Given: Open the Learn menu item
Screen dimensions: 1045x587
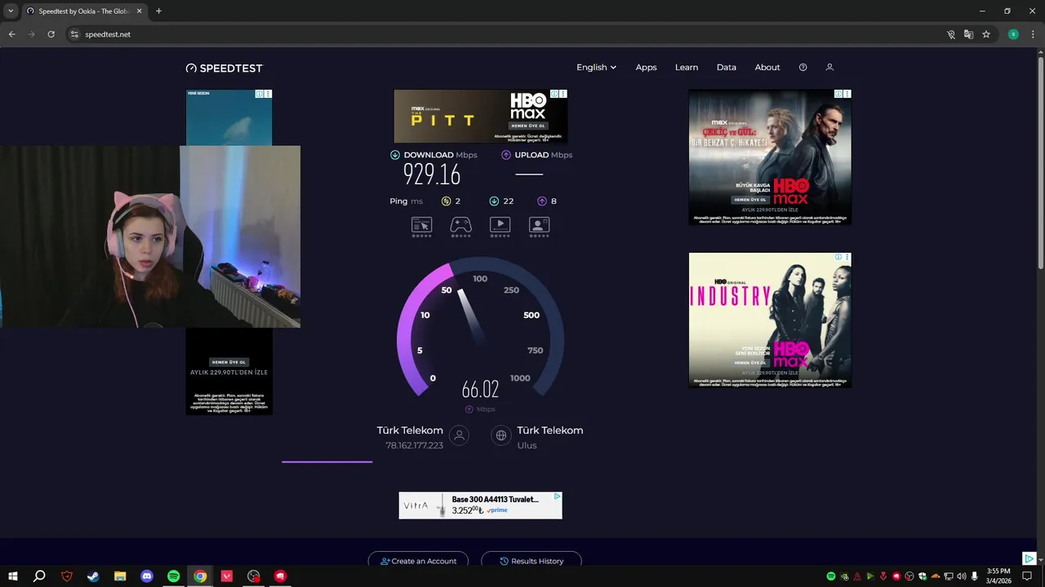Looking at the screenshot, I should coord(686,68).
